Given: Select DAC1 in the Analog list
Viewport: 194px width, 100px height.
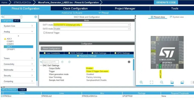Looking at the screenshot, I should point(18,47).
